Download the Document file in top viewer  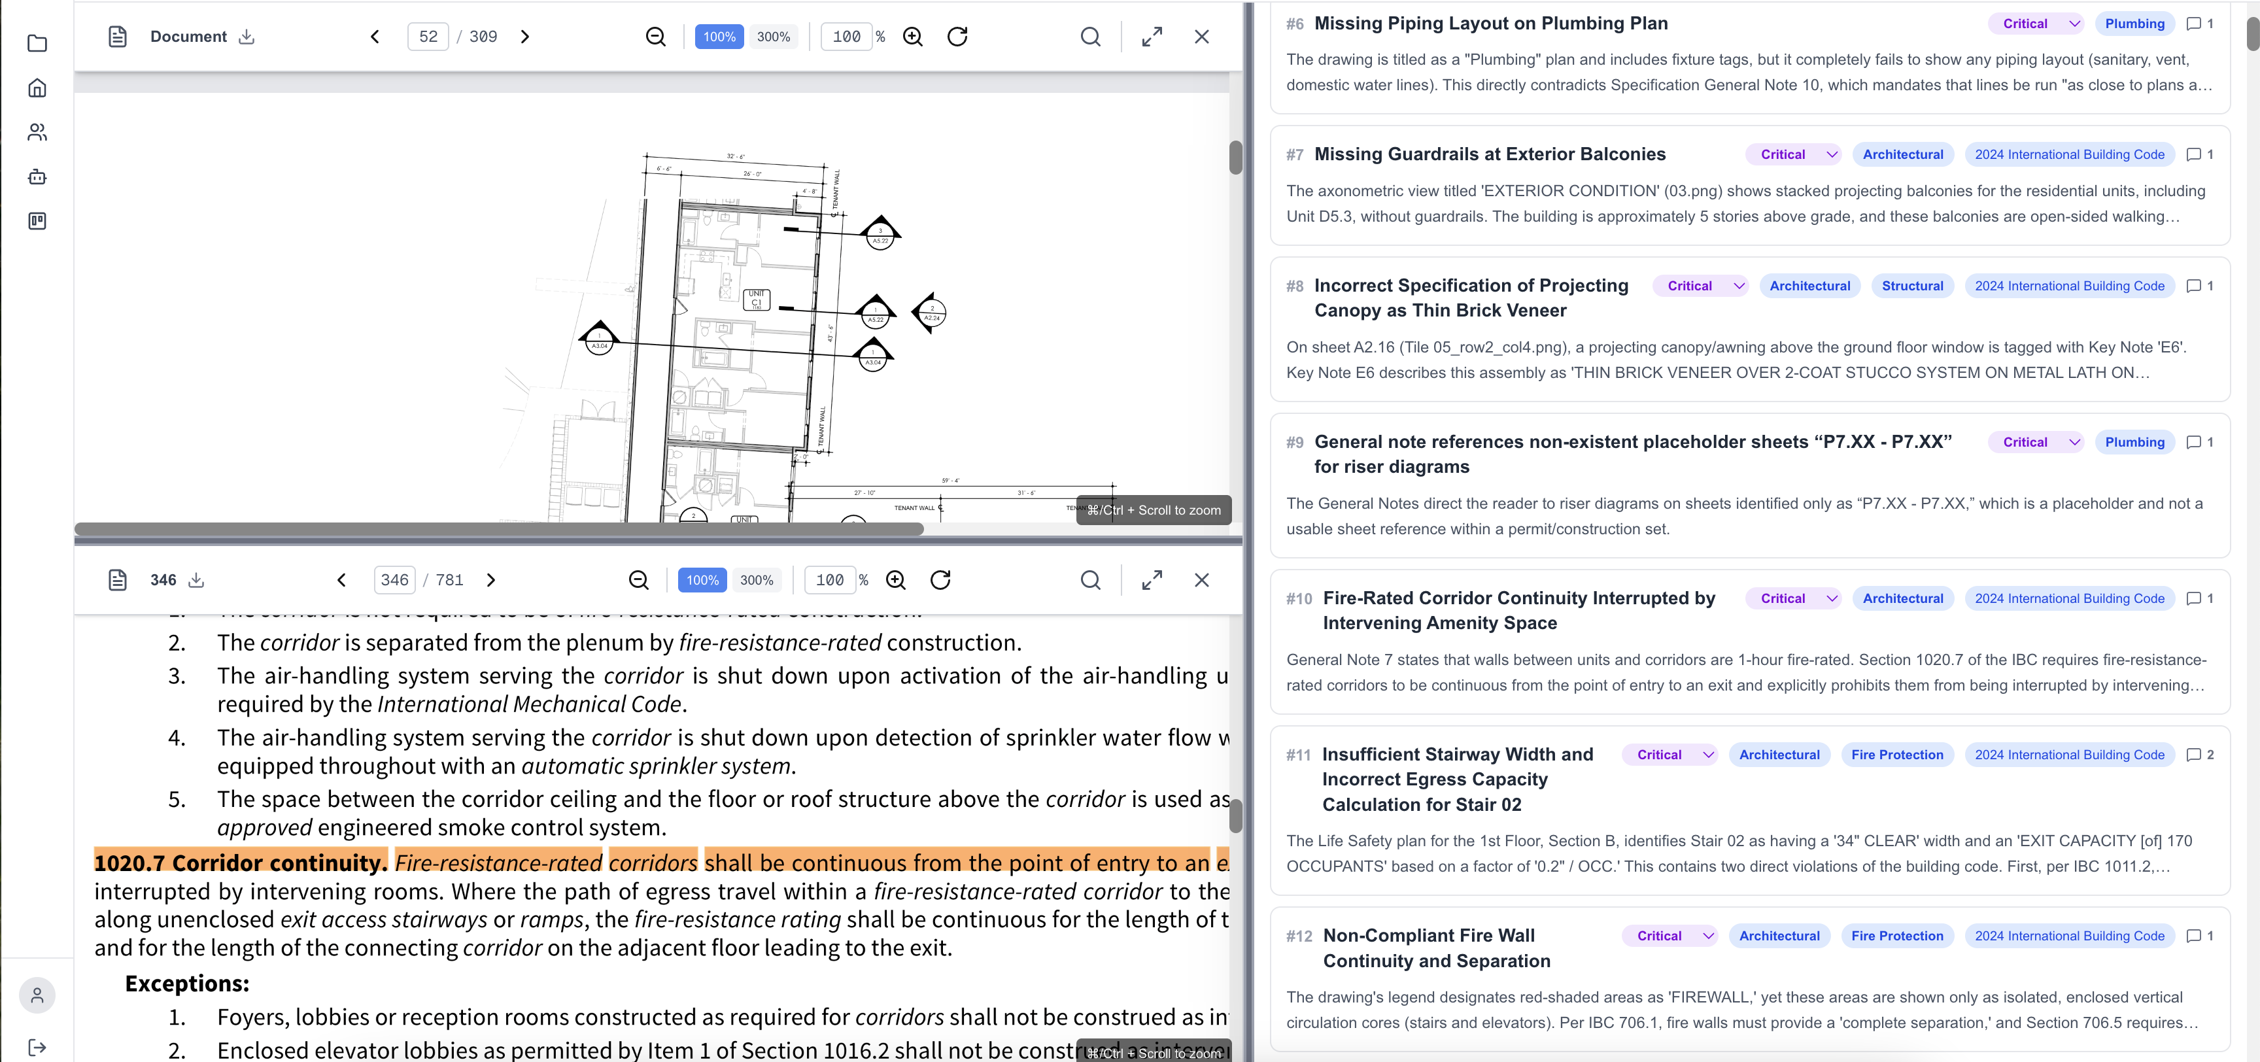pyautogui.click(x=247, y=37)
